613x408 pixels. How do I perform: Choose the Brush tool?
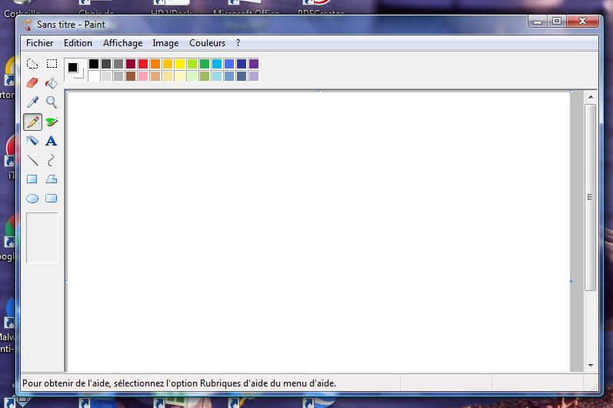click(52, 122)
